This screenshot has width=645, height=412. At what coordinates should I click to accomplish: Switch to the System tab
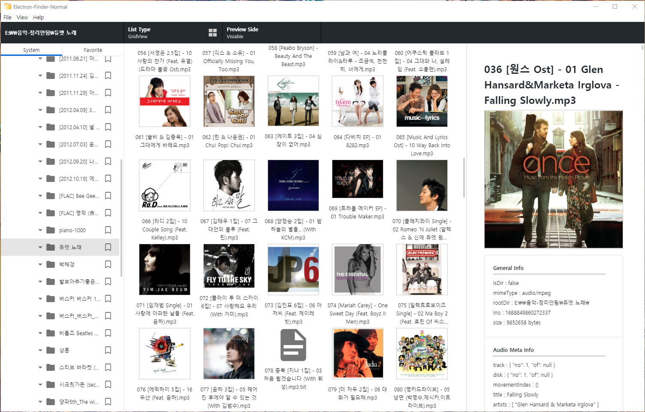[31, 50]
